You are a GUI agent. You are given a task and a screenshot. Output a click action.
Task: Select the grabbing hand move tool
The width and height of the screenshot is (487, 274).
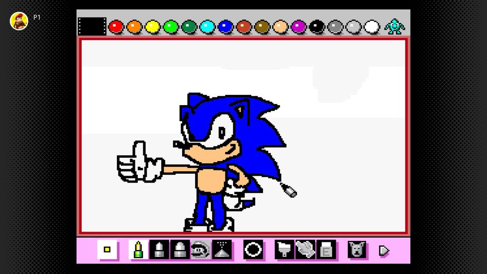tap(305, 250)
